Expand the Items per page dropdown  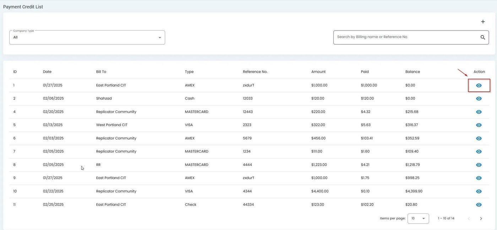coord(418,218)
